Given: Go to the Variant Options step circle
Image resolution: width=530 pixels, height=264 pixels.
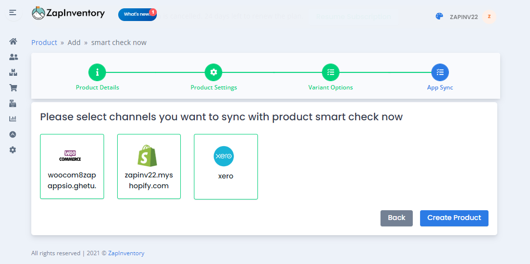Looking at the screenshot, I should tap(331, 72).
